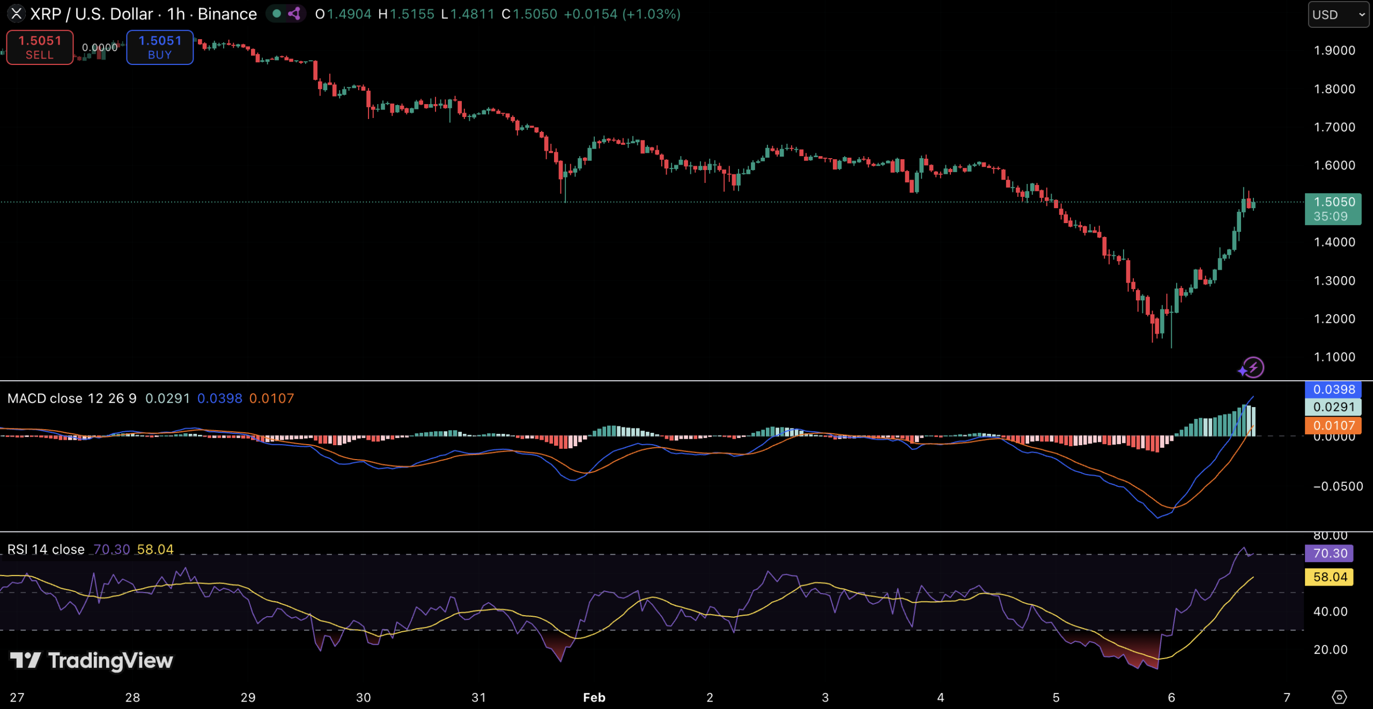Select the MACD close 12 26 9 legend
Image resolution: width=1373 pixels, height=709 pixels.
pos(72,398)
